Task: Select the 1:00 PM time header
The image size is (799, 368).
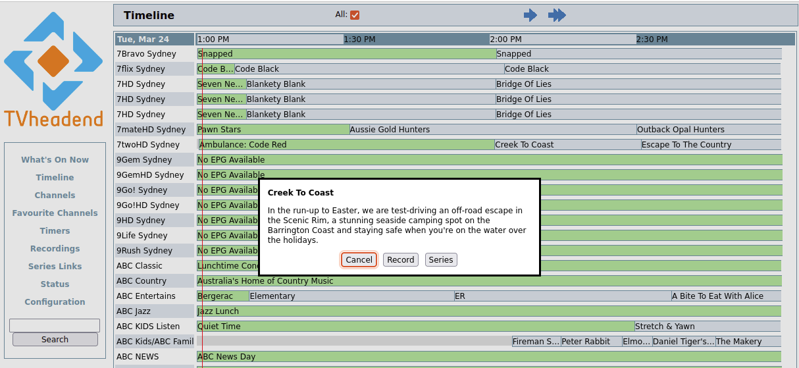Action: click(270, 39)
